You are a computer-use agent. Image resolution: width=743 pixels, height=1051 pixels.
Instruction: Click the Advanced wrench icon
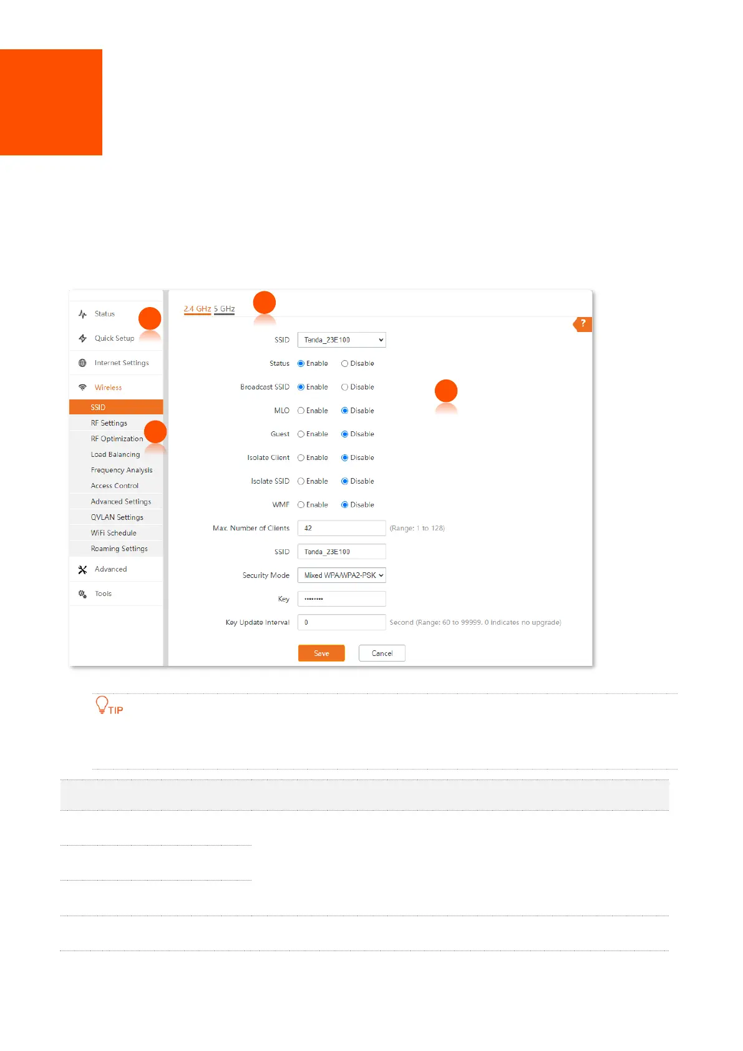pos(82,569)
